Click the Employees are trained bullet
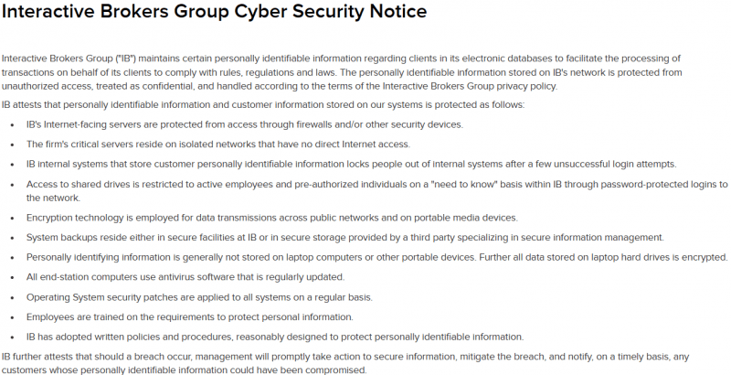 190,317
